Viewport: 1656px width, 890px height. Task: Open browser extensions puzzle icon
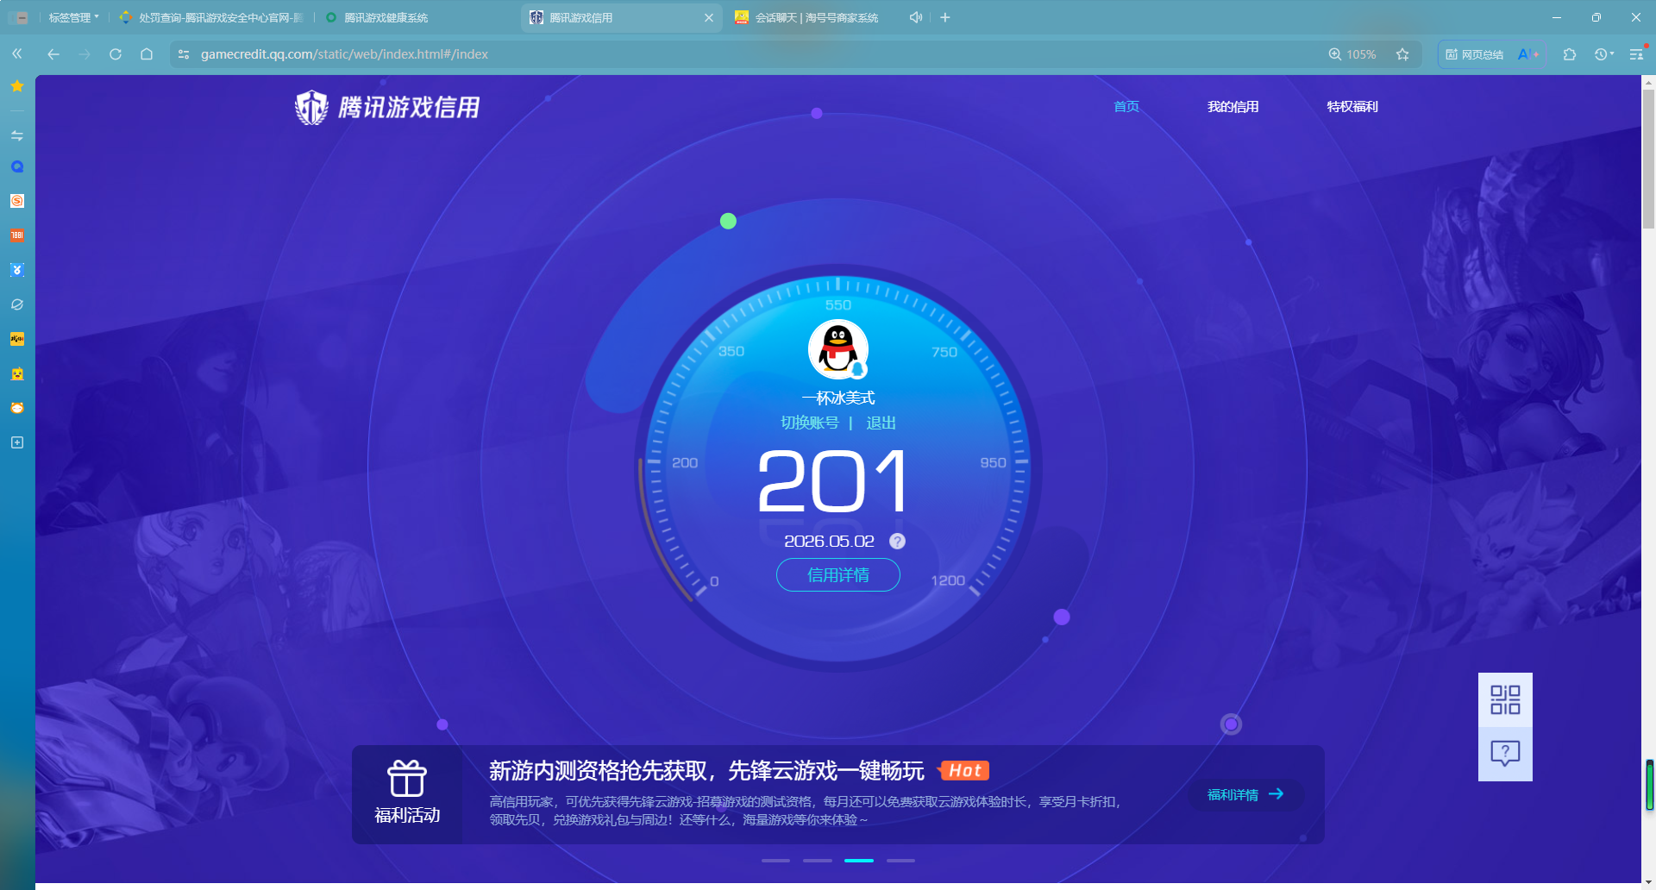tap(1570, 54)
